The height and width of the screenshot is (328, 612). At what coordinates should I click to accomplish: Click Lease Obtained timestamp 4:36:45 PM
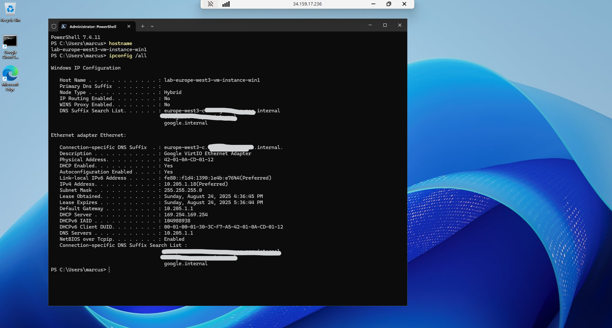213,196
